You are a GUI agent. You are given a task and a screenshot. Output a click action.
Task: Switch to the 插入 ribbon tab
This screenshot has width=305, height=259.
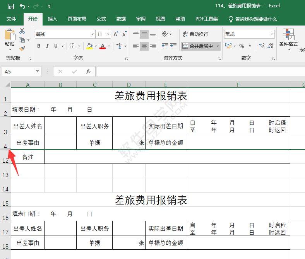coord(52,19)
